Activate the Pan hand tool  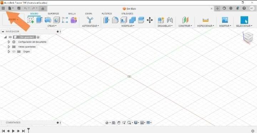coord(119,123)
